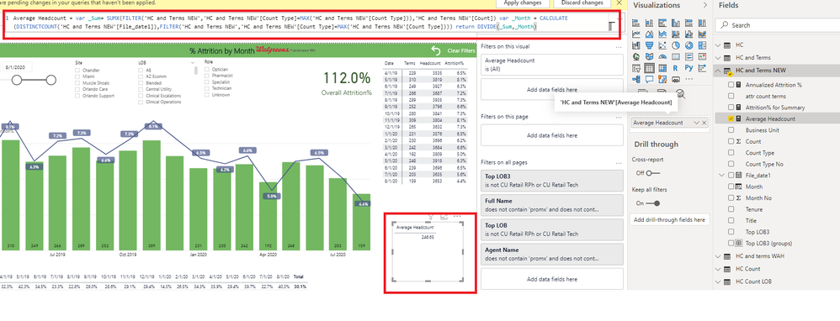This screenshot has height=321, width=840.
Task: Select the KPI visual
Action: [x=702, y=56]
